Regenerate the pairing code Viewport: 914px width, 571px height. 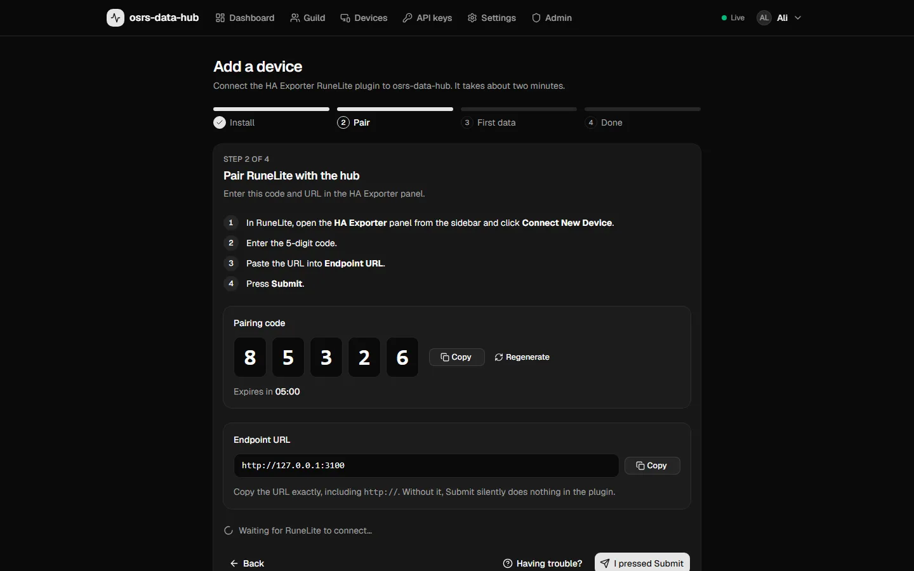pos(522,357)
